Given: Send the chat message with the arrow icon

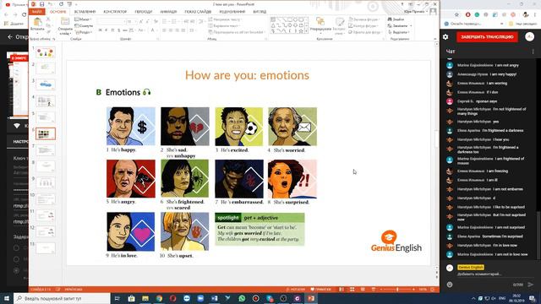Looking at the screenshot, I should point(531,285).
